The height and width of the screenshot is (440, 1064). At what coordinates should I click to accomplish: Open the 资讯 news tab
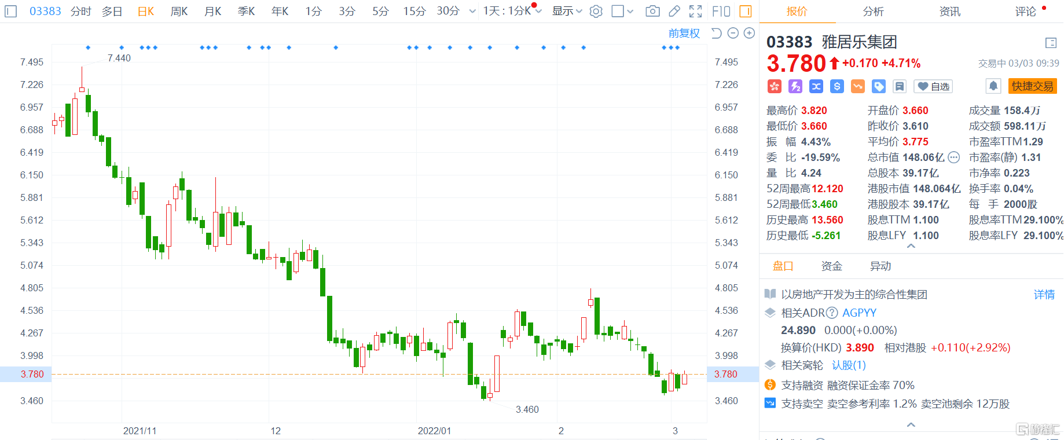pos(949,12)
